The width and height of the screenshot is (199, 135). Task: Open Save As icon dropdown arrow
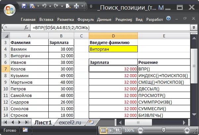(x=38, y=6)
